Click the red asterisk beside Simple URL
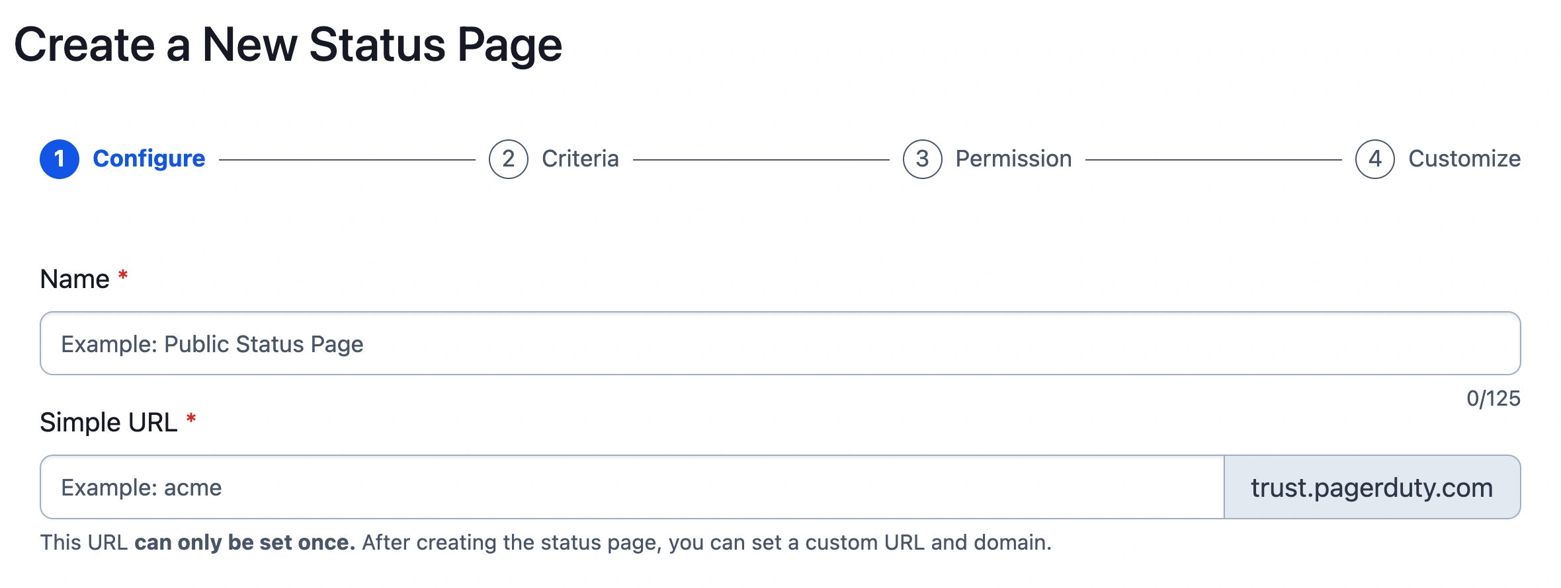This screenshot has width=1561, height=588. 191,419
